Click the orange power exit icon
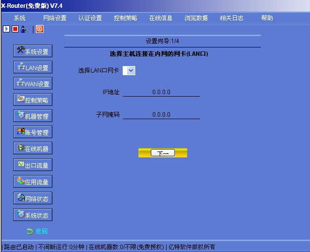This screenshot has width=310, height=252. click(40, 29)
